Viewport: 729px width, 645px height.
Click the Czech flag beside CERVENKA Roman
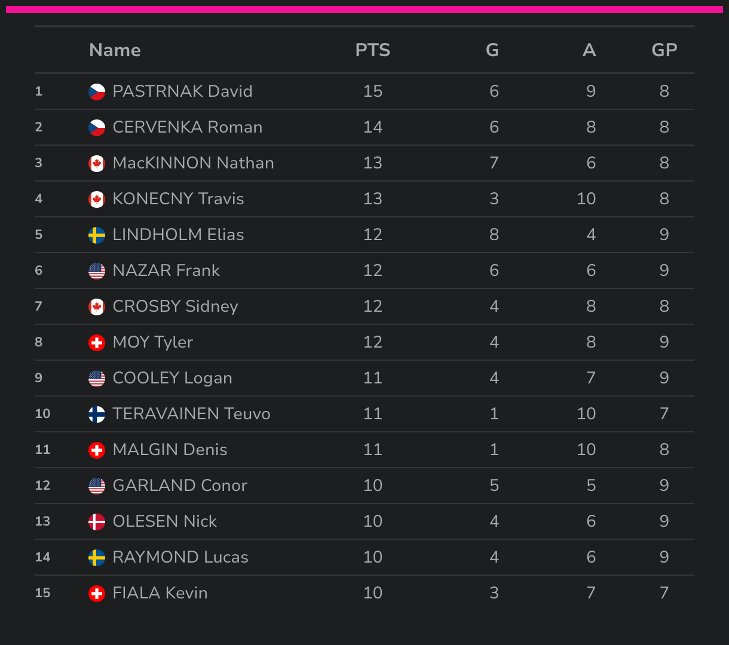pyautogui.click(x=97, y=127)
